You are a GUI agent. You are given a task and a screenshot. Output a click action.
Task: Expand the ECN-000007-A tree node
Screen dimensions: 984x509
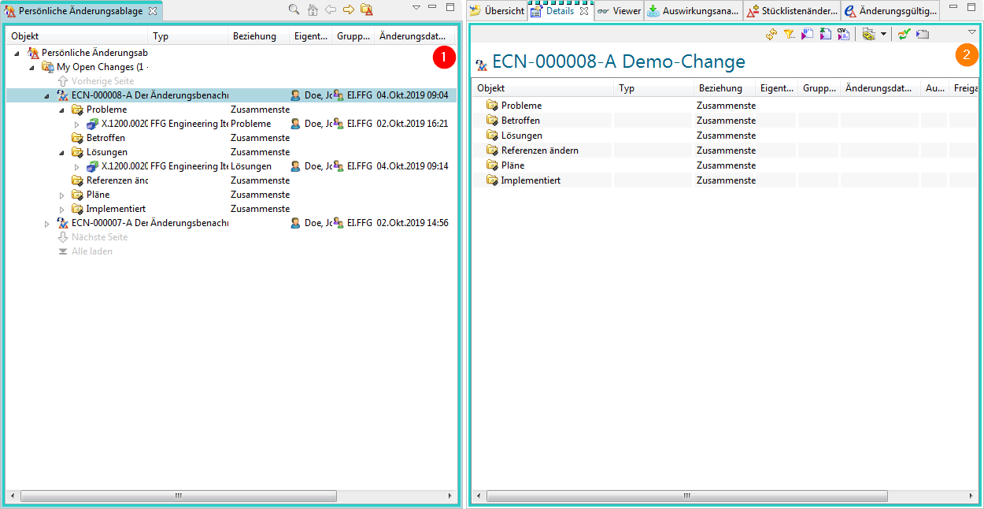click(47, 224)
